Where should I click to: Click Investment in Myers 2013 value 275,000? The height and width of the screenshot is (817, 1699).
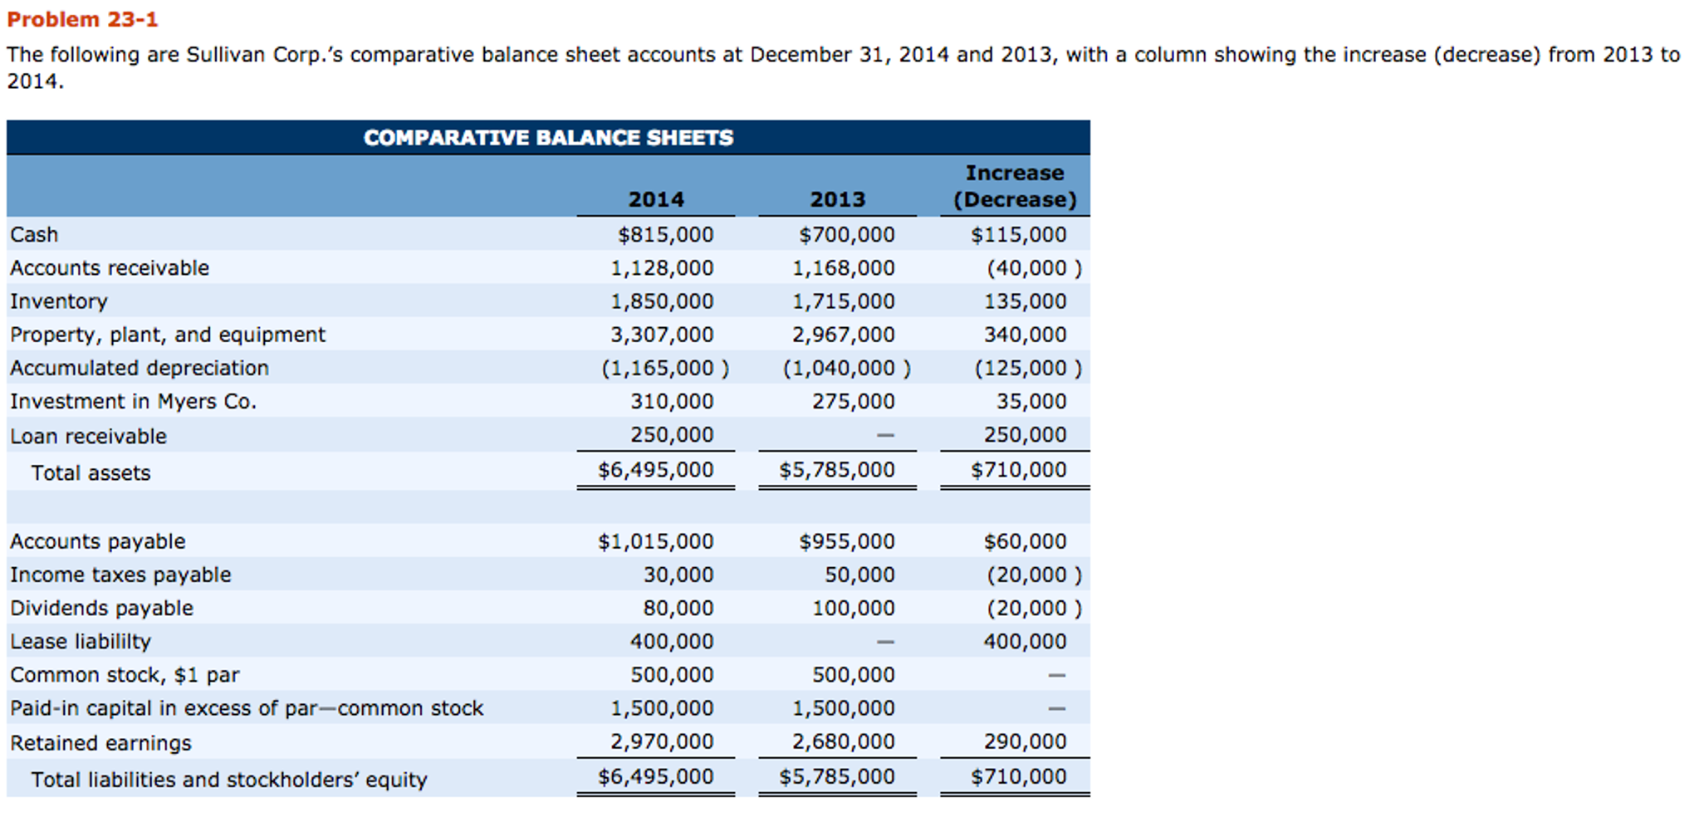tap(854, 402)
